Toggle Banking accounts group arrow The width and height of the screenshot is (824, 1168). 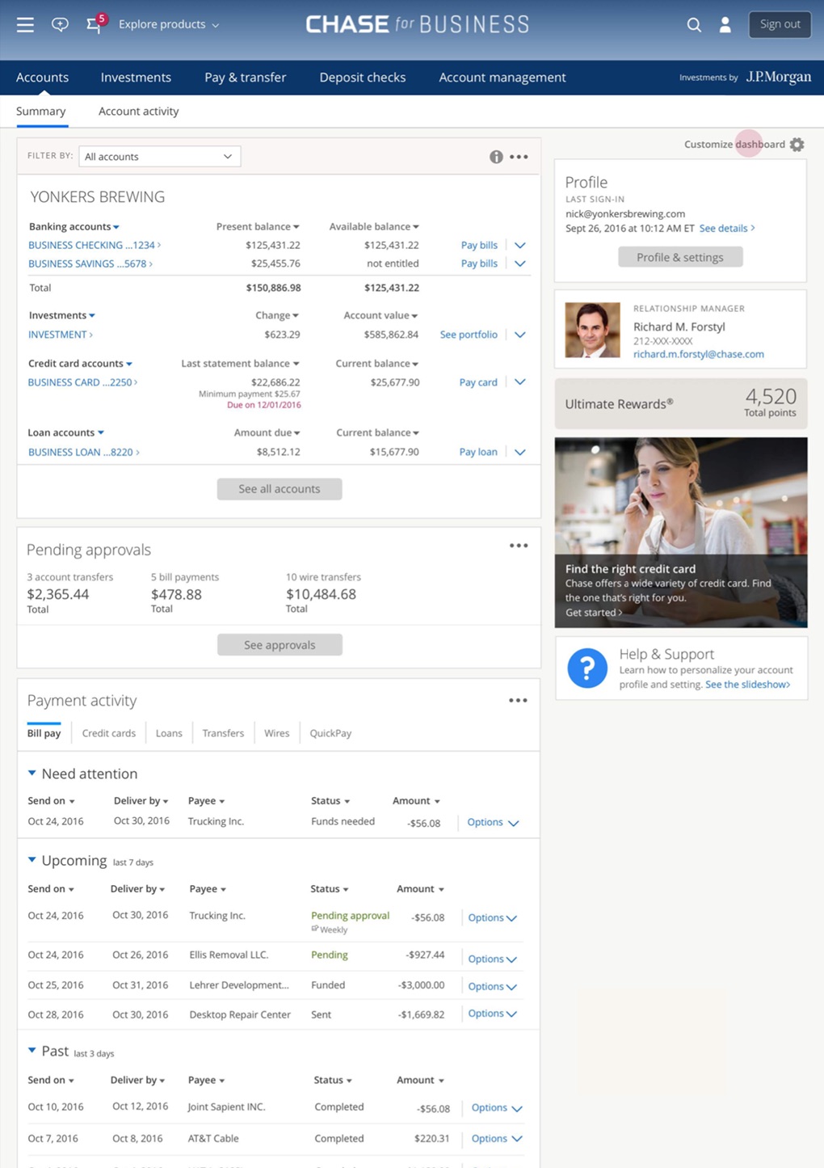[116, 227]
